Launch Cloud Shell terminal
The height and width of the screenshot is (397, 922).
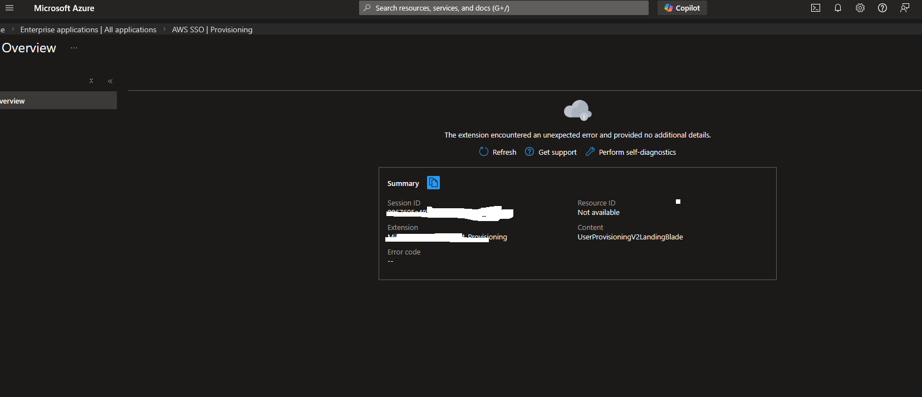816,8
